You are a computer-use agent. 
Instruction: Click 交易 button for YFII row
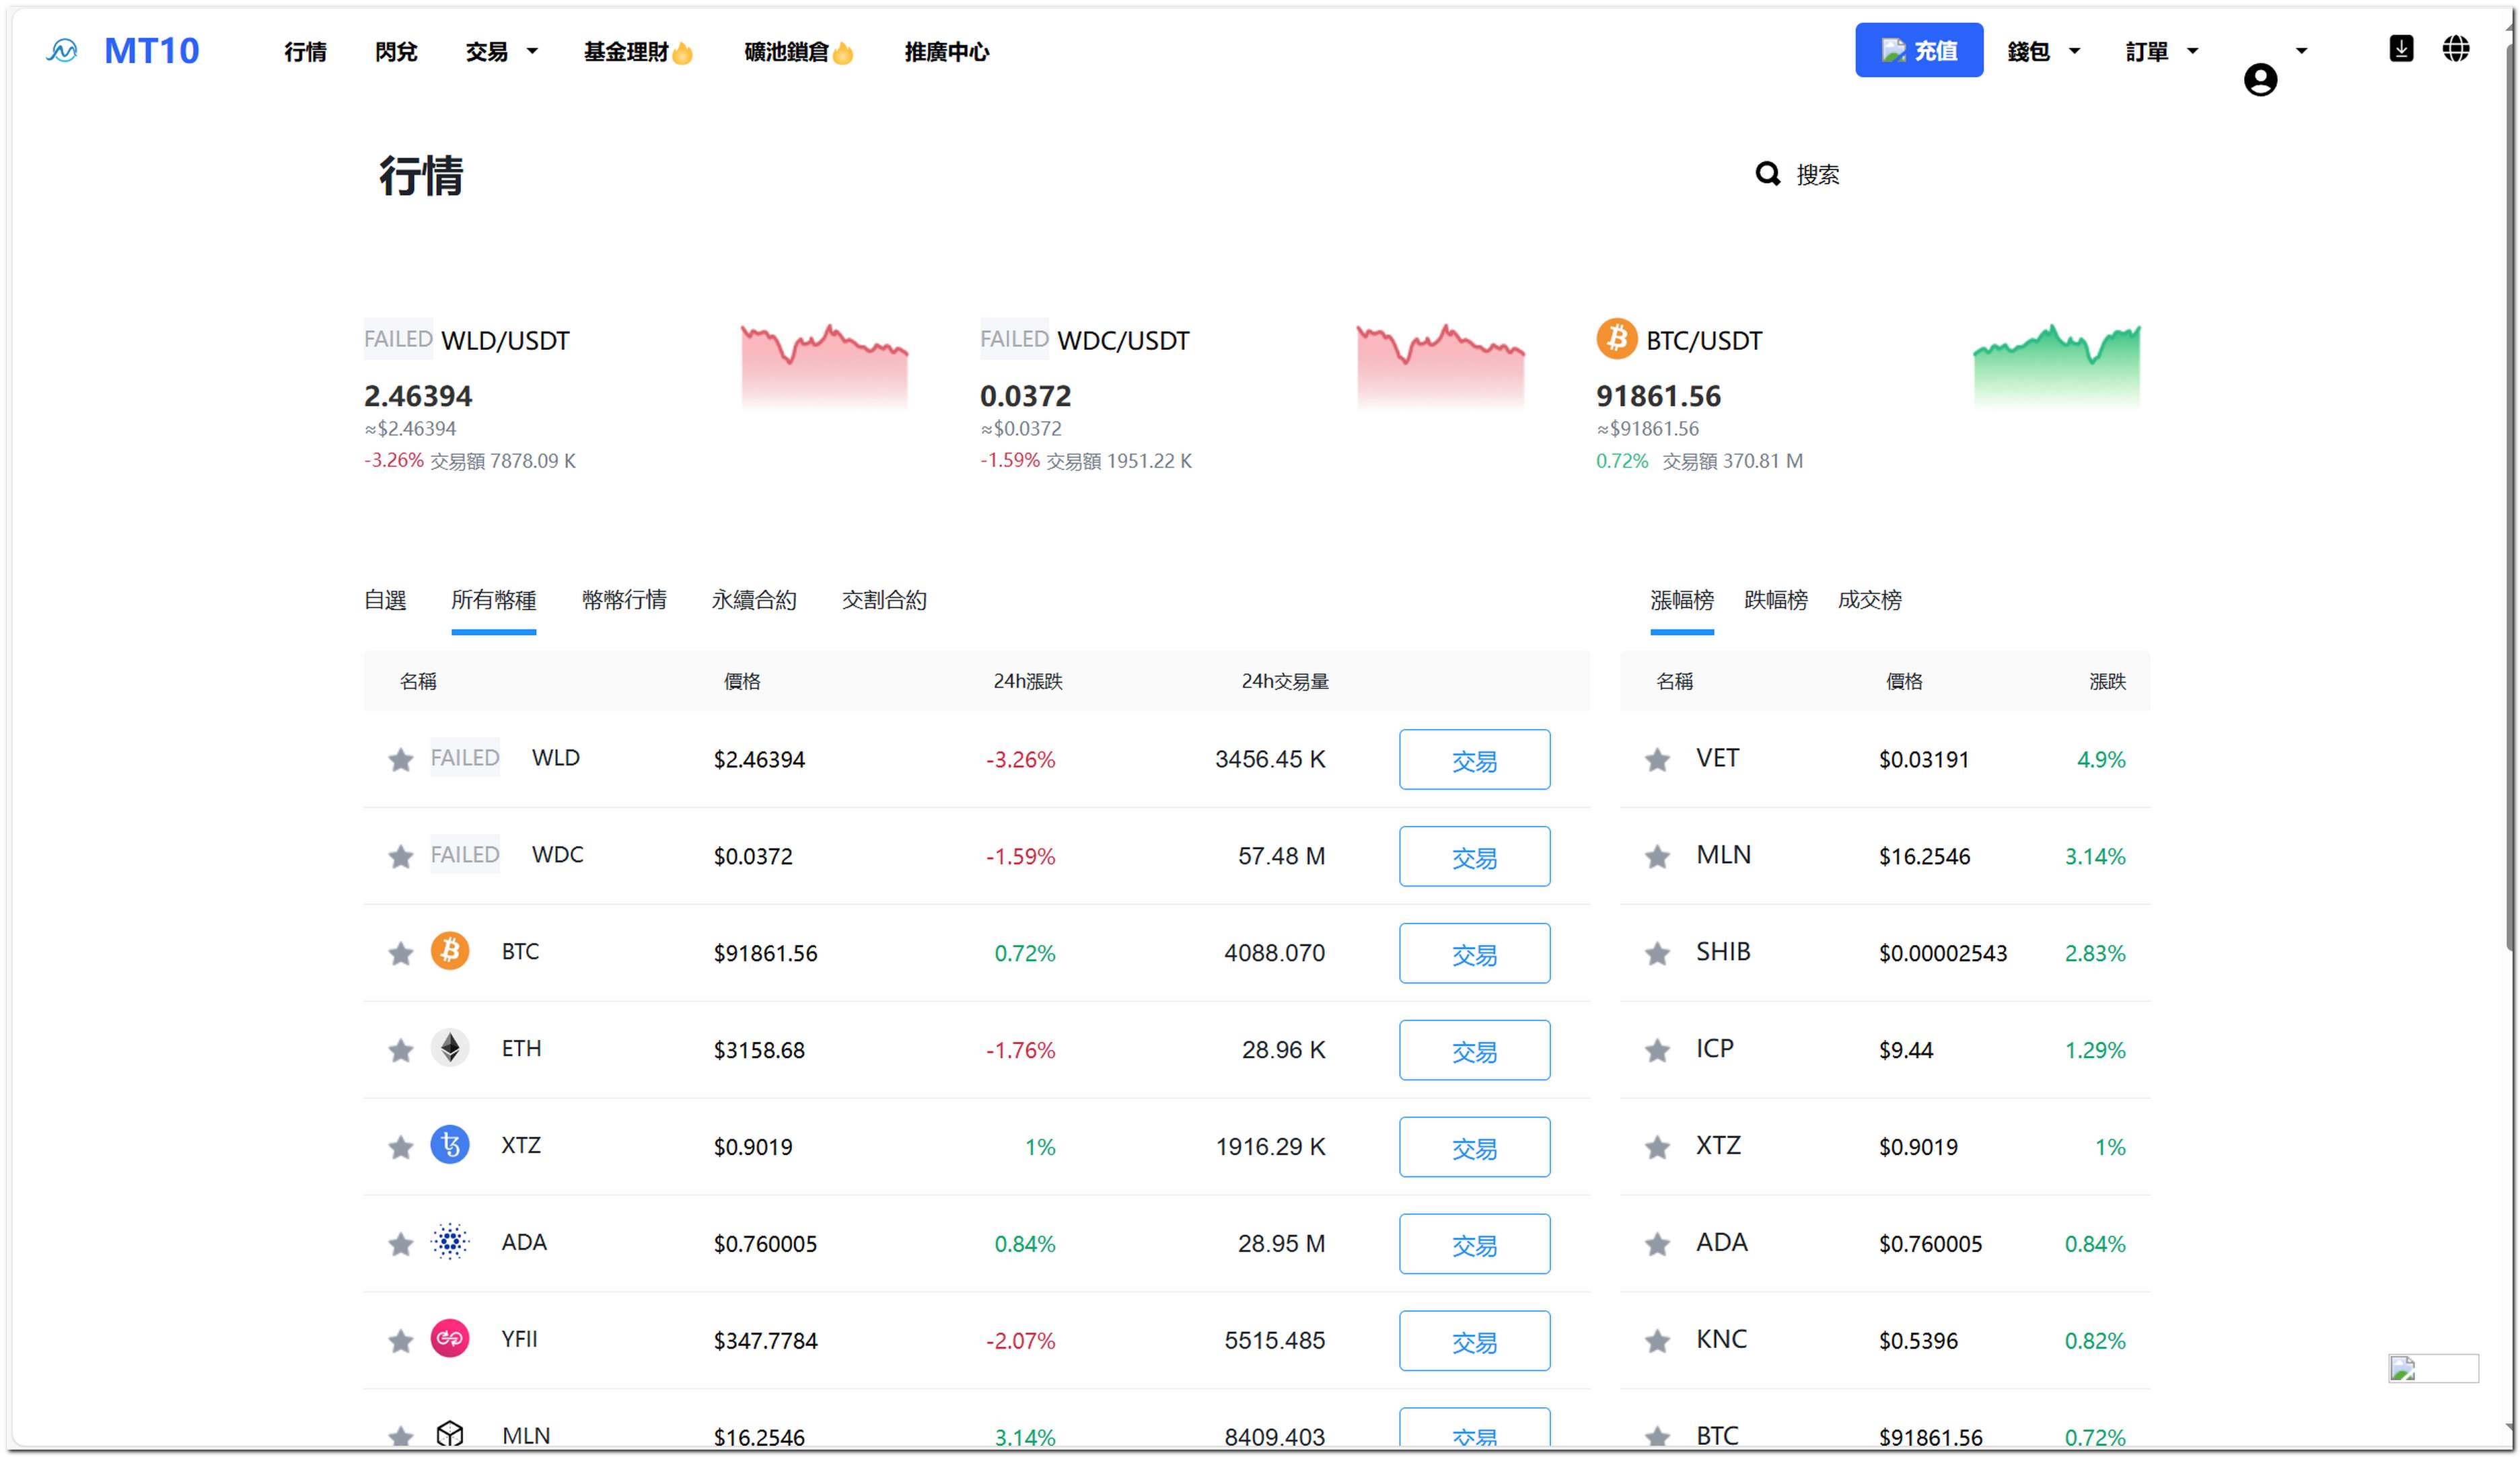(1474, 1341)
